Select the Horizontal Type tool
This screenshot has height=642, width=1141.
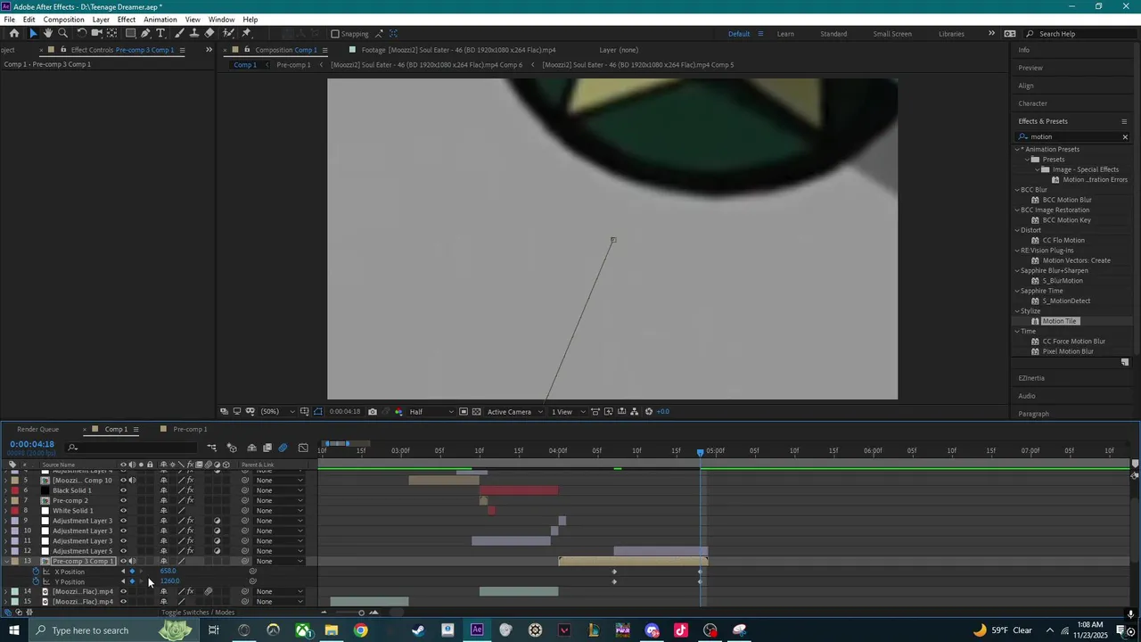click(161, 33)
